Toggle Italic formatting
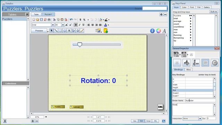222x125 pixels. point(79,25)
